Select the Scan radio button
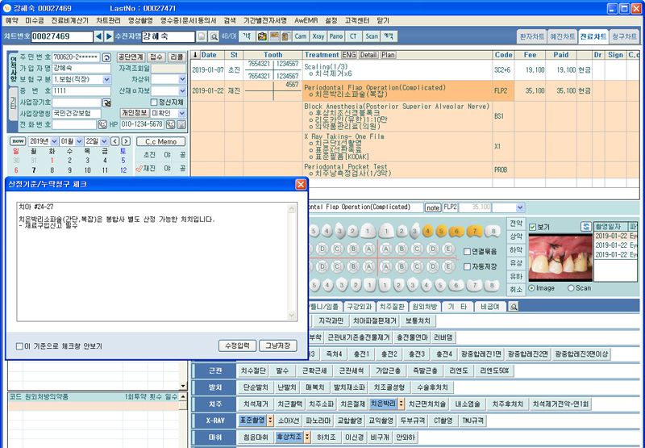The width and height of the screenshot is (645, 448). click(x=571, y=288)
